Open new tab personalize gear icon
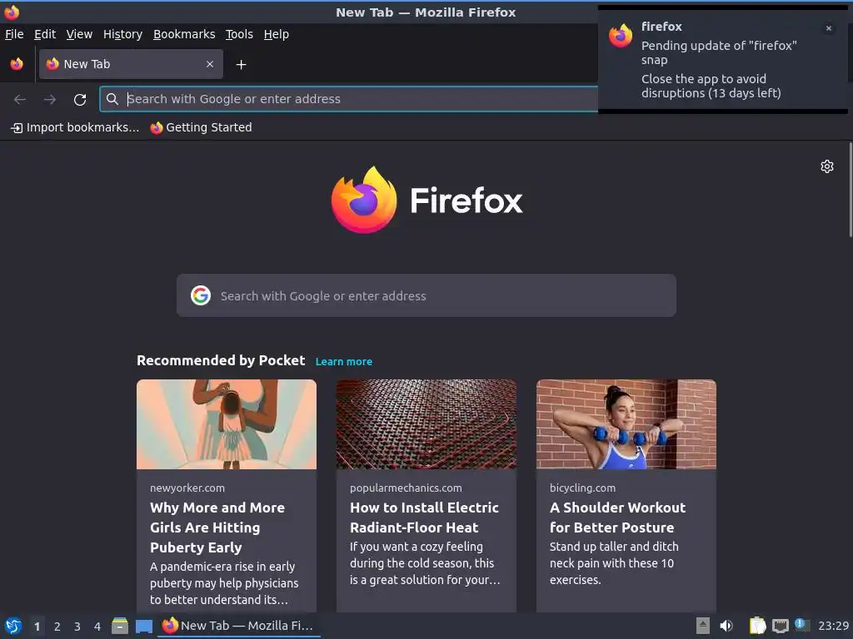 click(827, 166)
